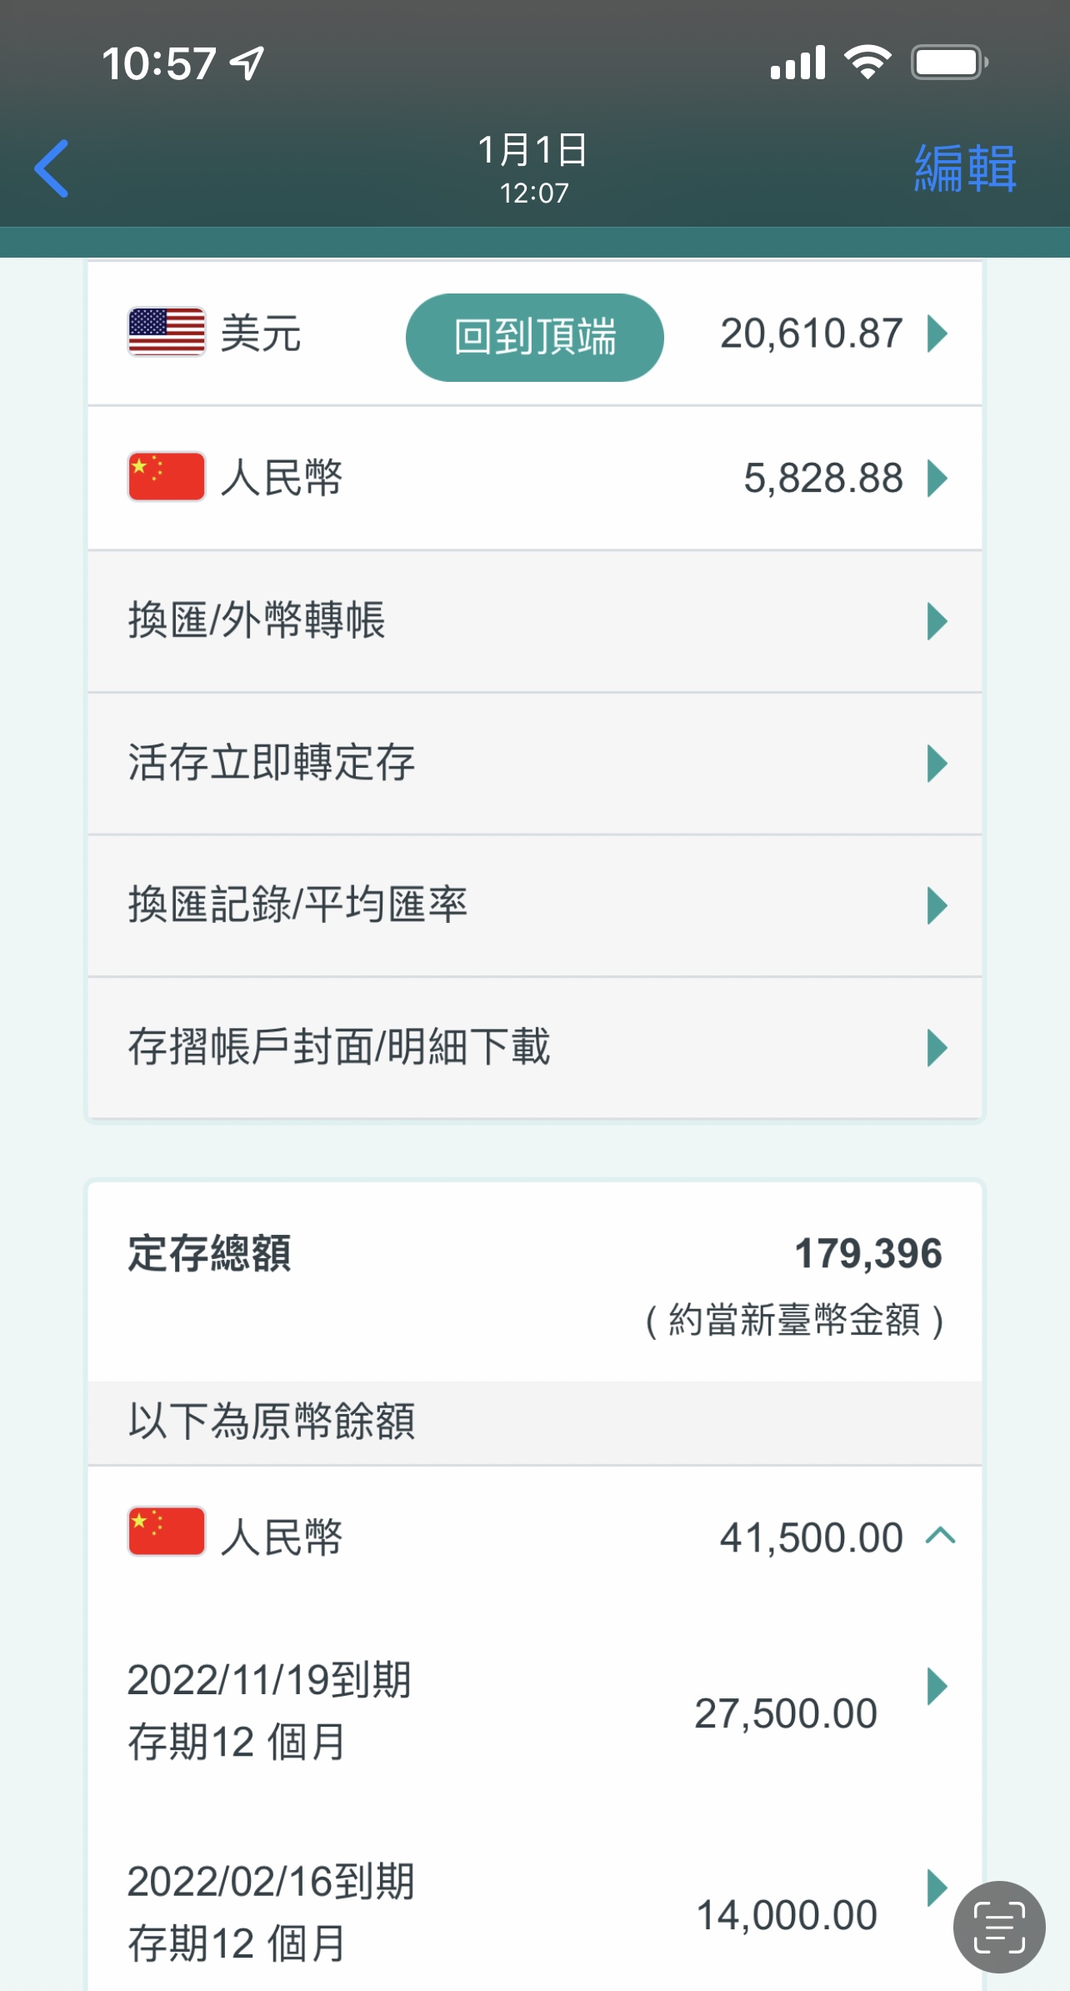This screenshot has width=1070, height=1991.
Task: Tap the China flag beside 5,828.88 balance
Action: [166, 477]
